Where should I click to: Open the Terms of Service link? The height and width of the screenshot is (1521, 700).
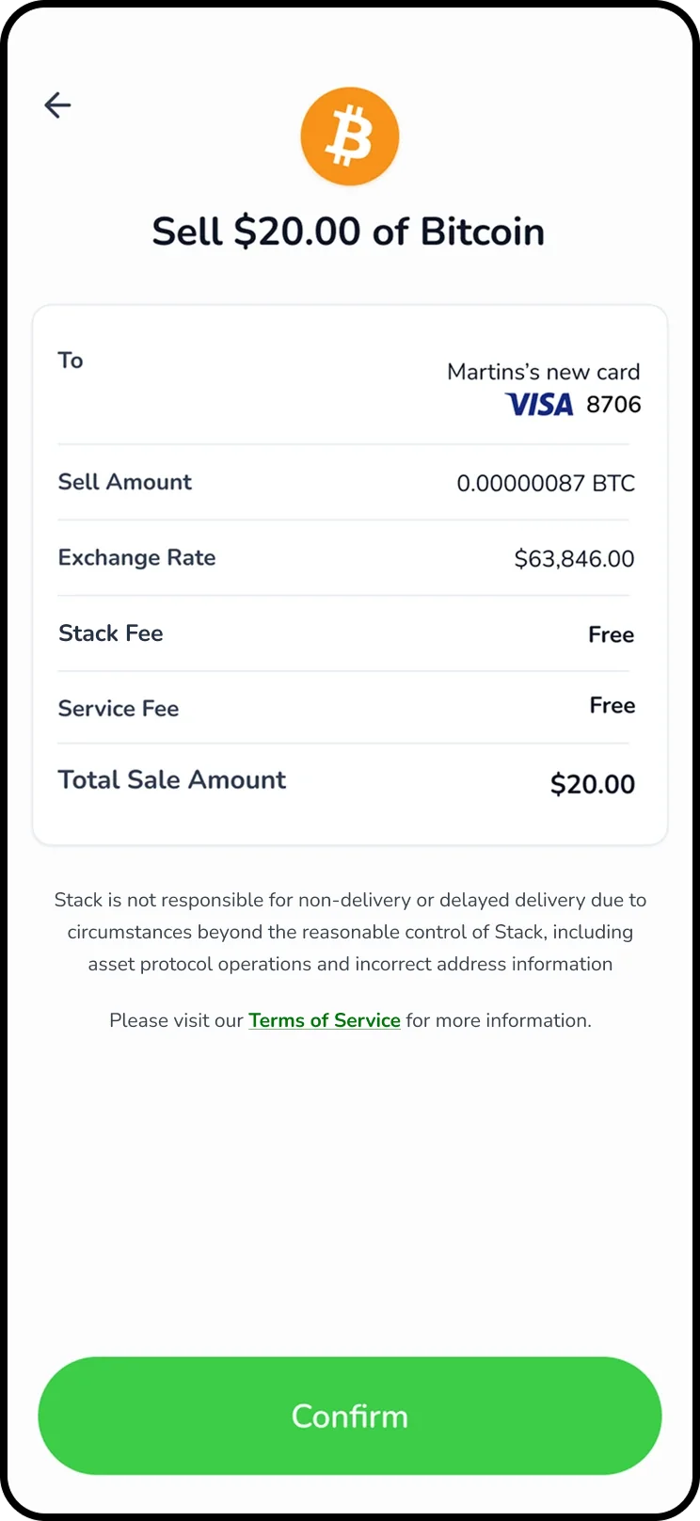click(325, 1020)
